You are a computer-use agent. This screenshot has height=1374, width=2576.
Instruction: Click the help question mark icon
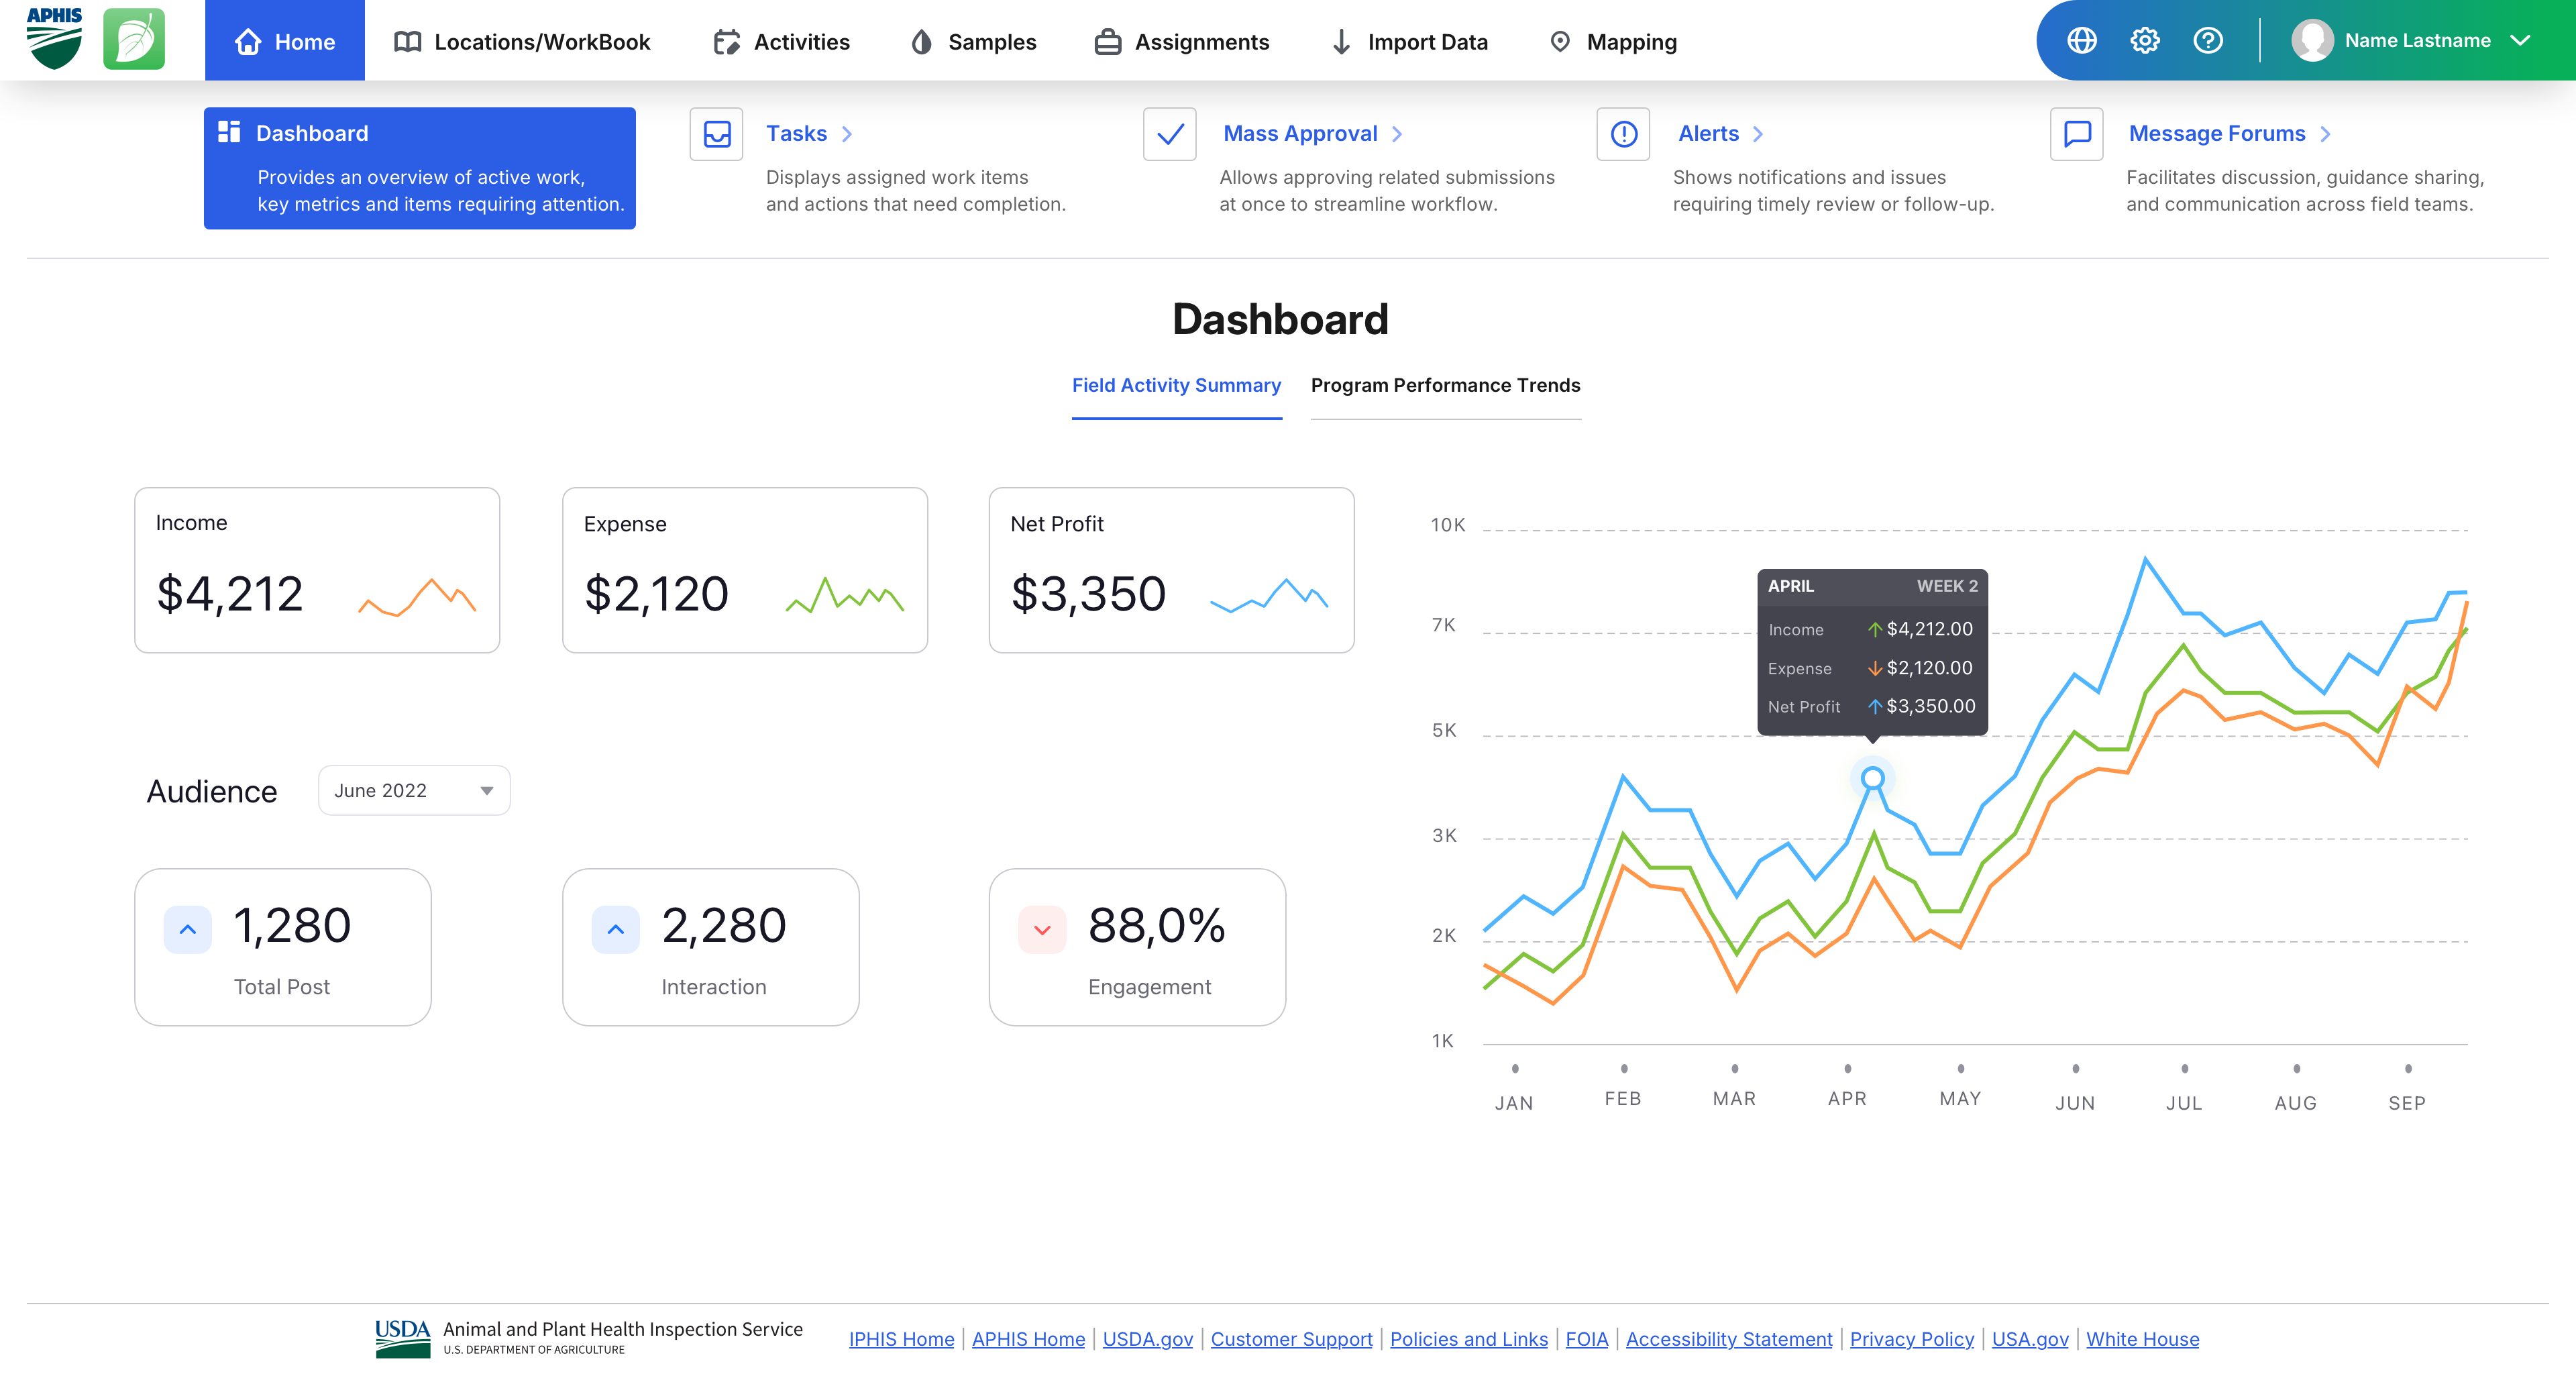[2207, 41]
